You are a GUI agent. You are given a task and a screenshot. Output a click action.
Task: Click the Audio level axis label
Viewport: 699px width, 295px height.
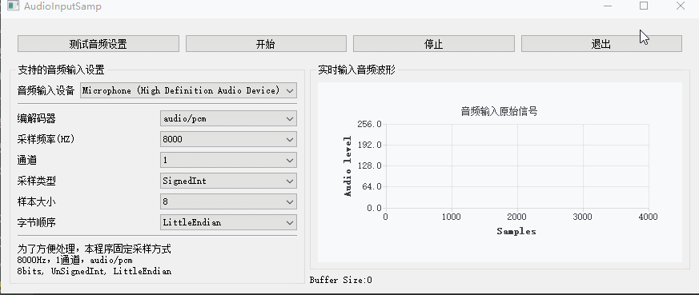(x=347, y=166)
